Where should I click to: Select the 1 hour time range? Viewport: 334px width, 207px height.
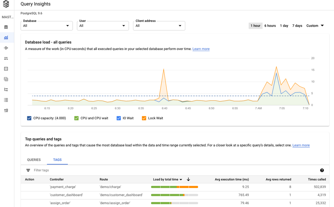255,26
